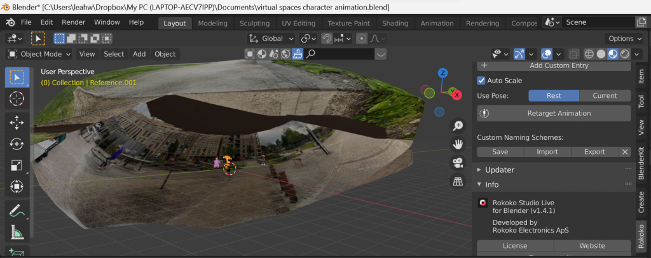Image resolution: width=651 pixels, height=258 pixels.
Task: Click the Retarget Animation armature icon
Action: pos(484,113)
